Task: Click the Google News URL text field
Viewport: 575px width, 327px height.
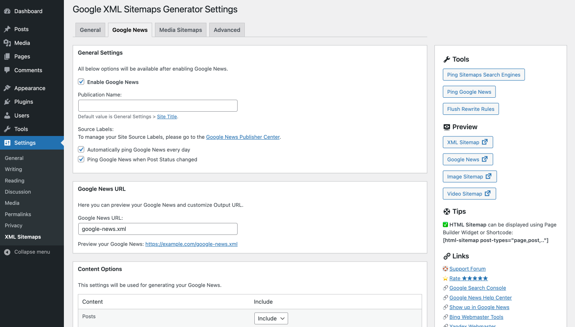Action: click(158, 229)
